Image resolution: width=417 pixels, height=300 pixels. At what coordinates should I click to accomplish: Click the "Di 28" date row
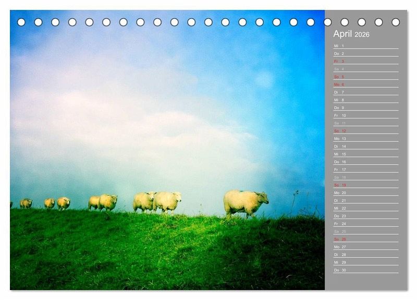click(x=365, y=255)
